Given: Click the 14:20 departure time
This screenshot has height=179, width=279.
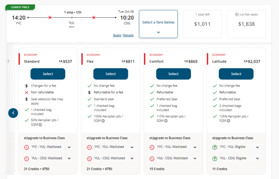Looking at the screenshot, I should click(x=19, y=18).
